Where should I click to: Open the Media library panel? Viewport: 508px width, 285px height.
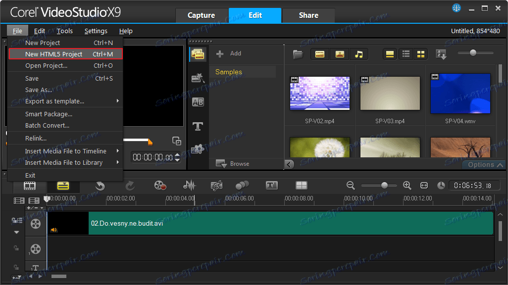(198, 54)
